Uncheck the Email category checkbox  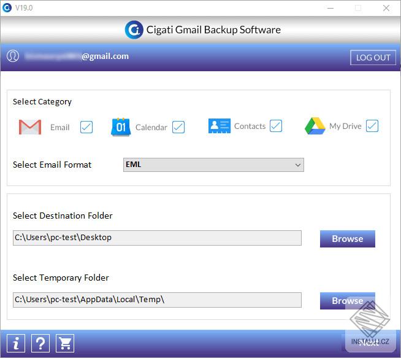(x=86, y=126)
